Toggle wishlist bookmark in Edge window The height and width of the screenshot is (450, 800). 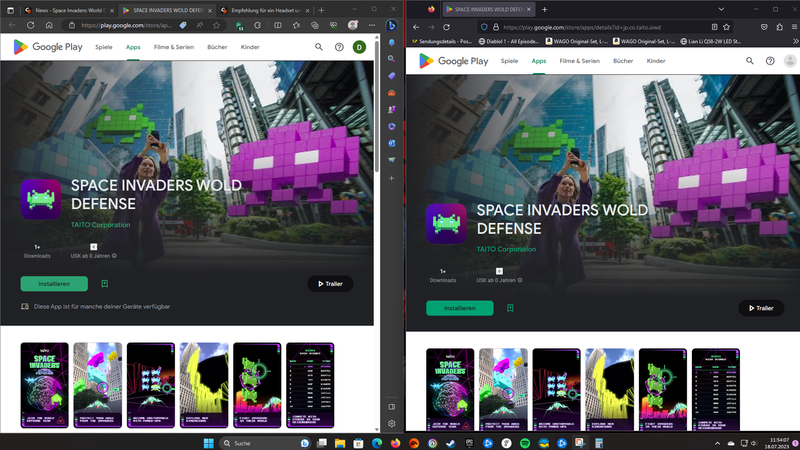pos(105,284)
